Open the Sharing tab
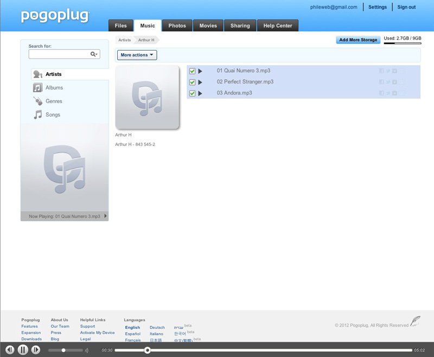This screenshot has height=357, width=434. pos(240,25)
